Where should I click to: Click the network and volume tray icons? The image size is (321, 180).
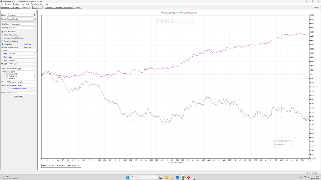pos(307,177)
